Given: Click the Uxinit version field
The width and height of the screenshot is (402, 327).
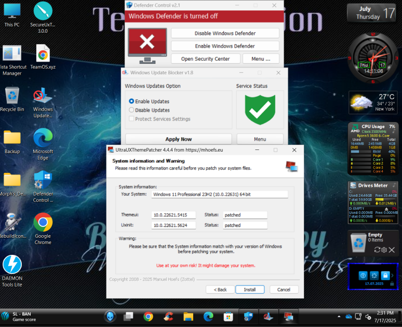Looking at the screenshot, I should pos(173,225).
